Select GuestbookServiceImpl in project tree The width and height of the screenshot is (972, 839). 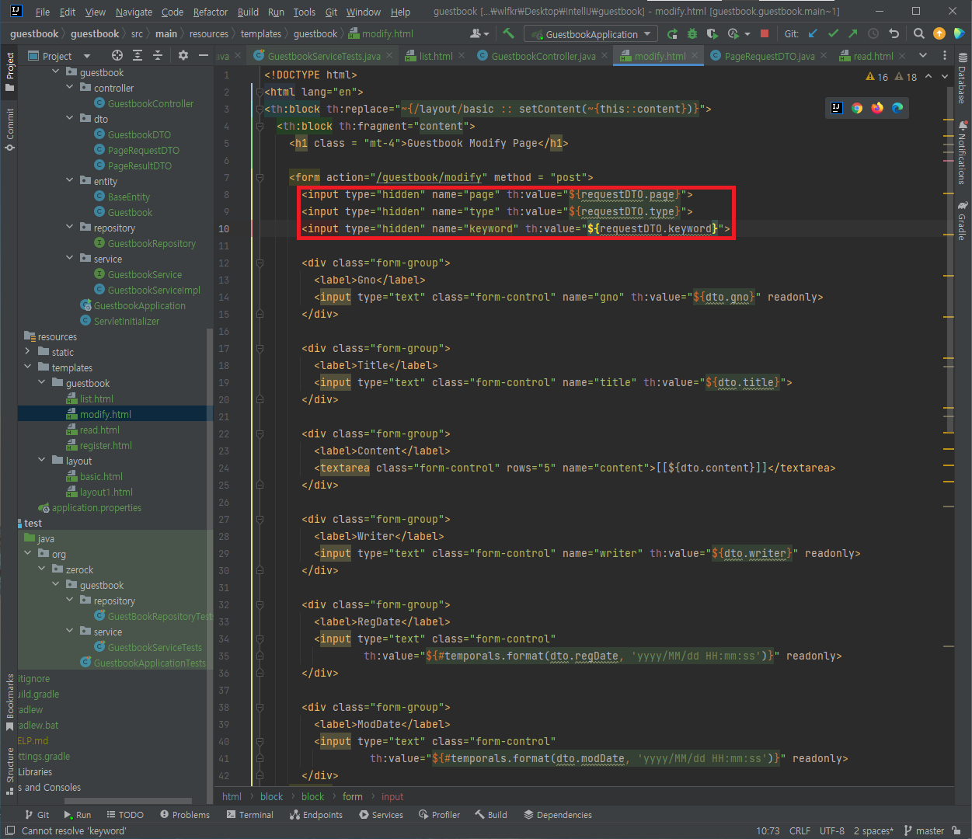154,290
